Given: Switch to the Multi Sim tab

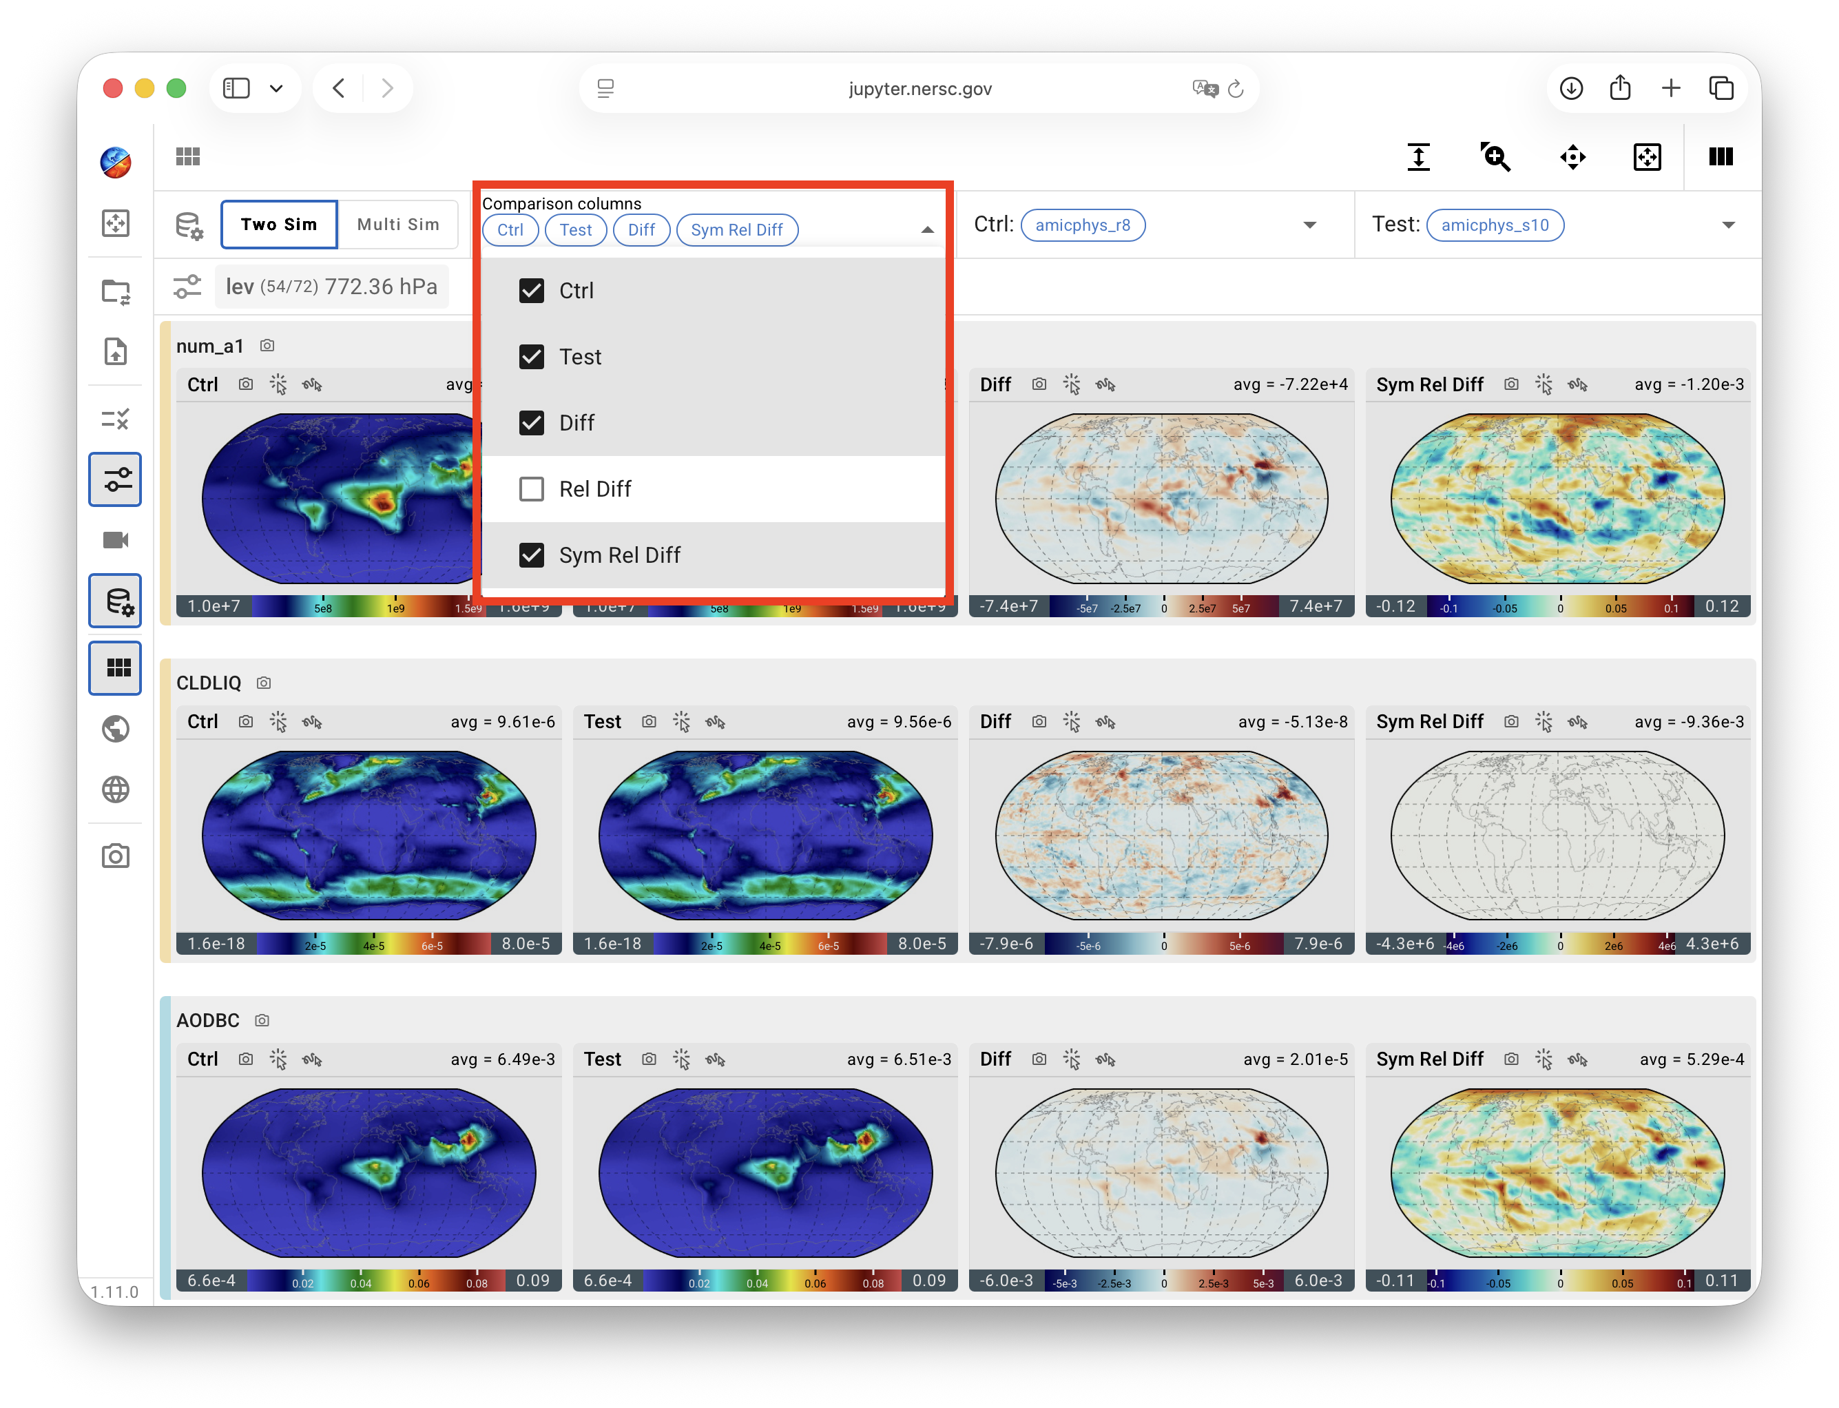Looking at the screenshot, I should coord(398,224).
